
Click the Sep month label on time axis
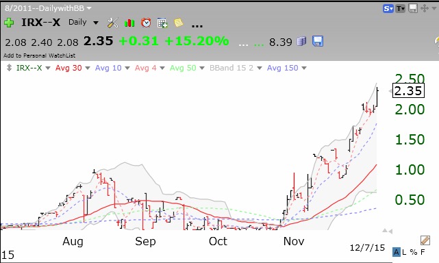[x=145, y=242]
